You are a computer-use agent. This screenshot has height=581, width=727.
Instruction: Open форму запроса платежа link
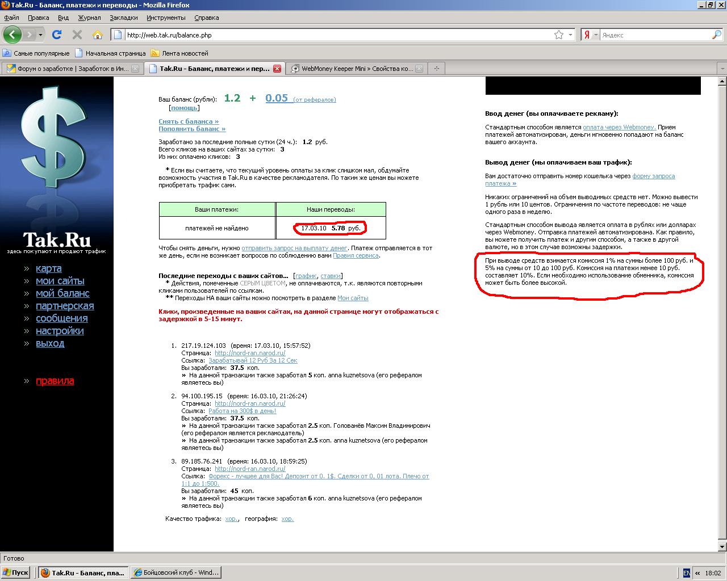580,179
